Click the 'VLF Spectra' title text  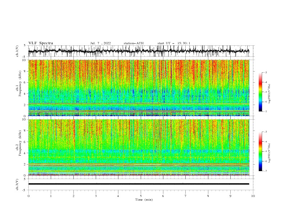(41, 43)
